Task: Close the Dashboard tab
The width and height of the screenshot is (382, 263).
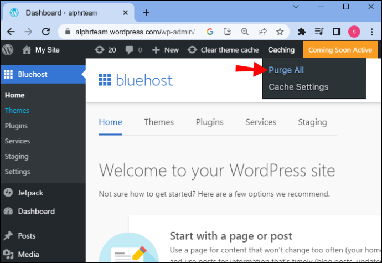Action: (126, 12)
